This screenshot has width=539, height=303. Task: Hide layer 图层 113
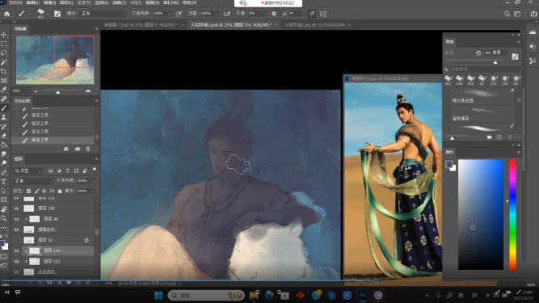click(16, 262)
